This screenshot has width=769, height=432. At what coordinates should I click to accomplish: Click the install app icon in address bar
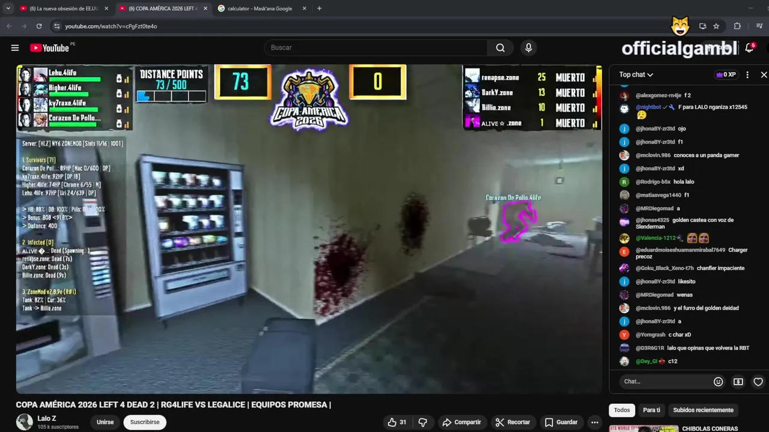[702, 26]
